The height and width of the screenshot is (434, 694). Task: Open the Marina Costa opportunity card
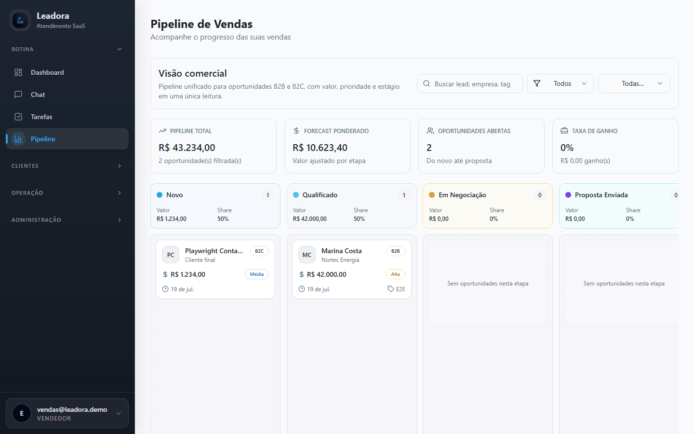tap(352, 269)
